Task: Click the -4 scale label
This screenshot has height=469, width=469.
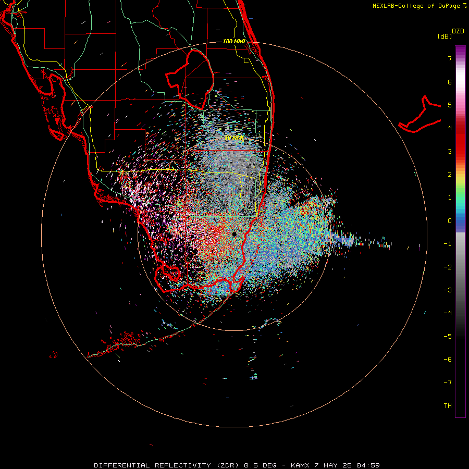Action: [448, 313]
